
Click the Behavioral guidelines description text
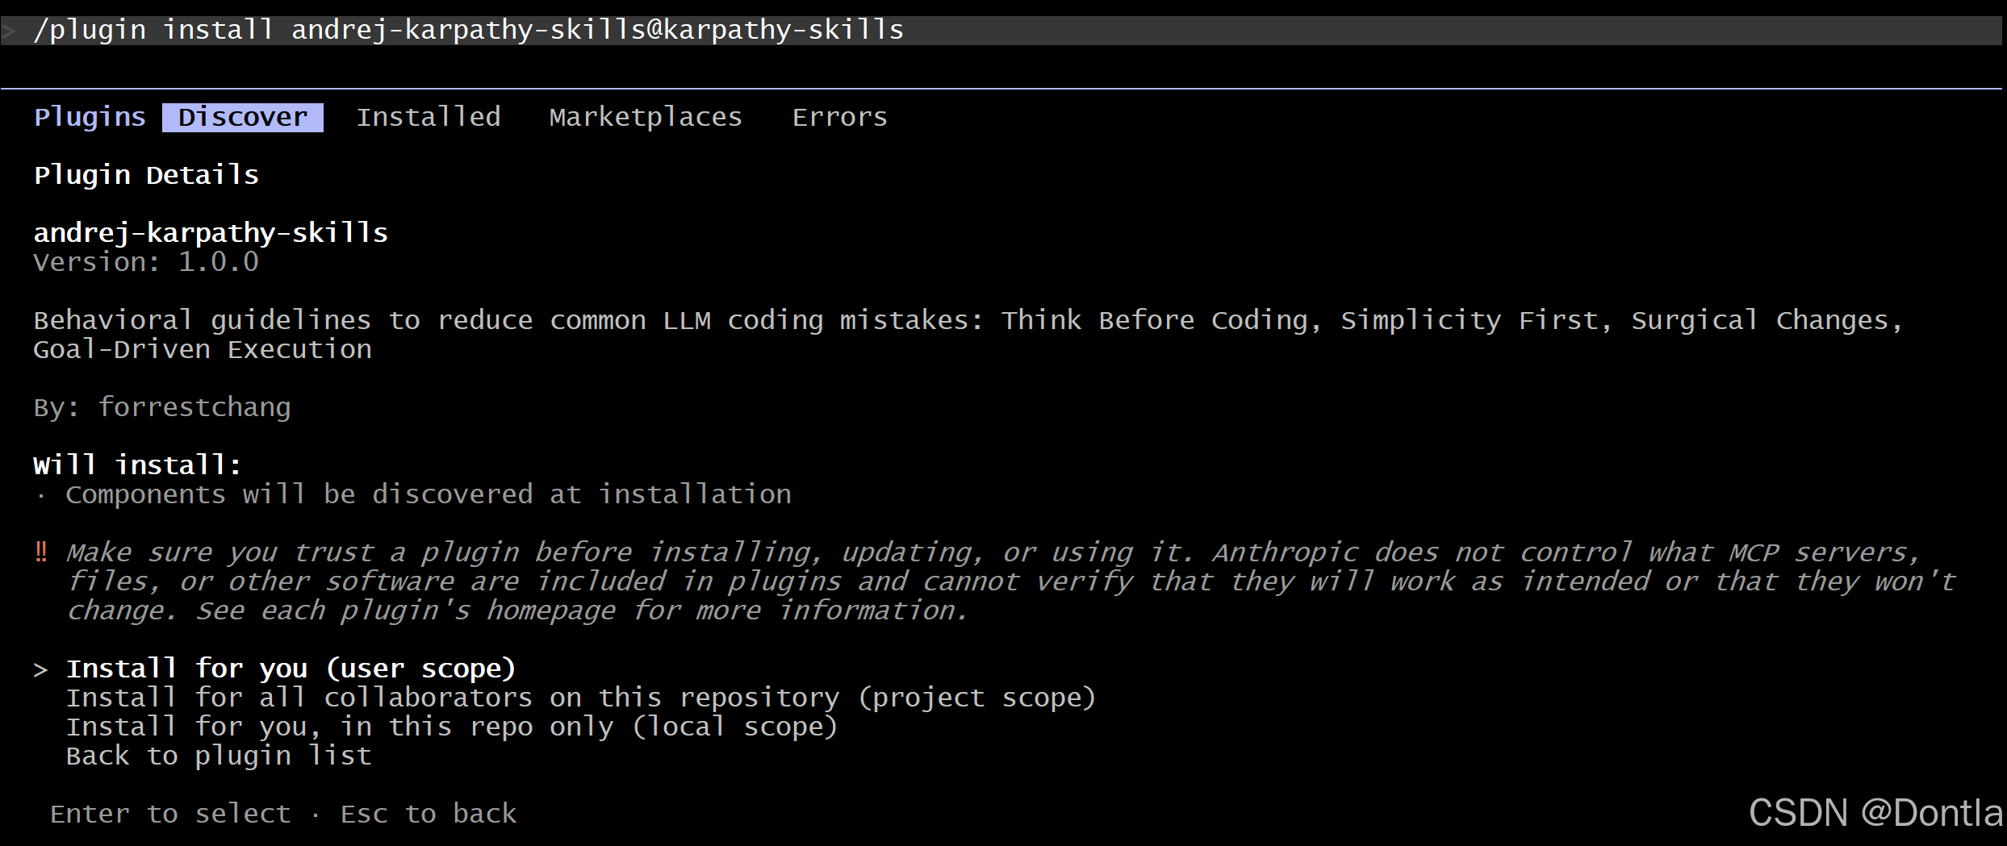pyautogui.click(x=968, y=335)
